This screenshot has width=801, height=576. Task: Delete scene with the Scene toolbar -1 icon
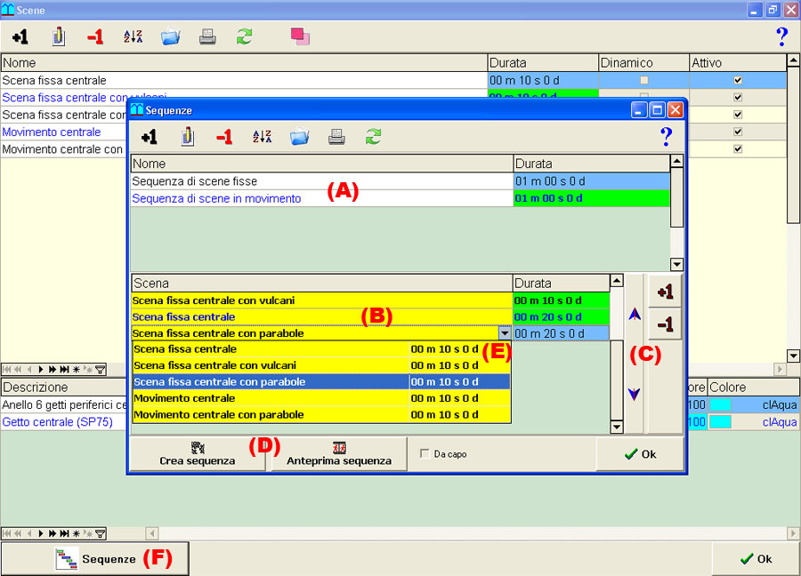pyautogui.click(x=95, y=36)
